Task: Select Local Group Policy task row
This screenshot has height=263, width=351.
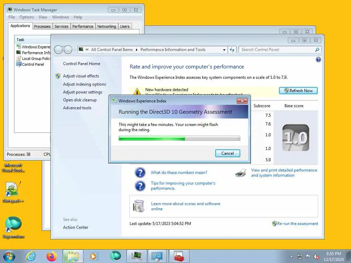Action: click(33, 58)
